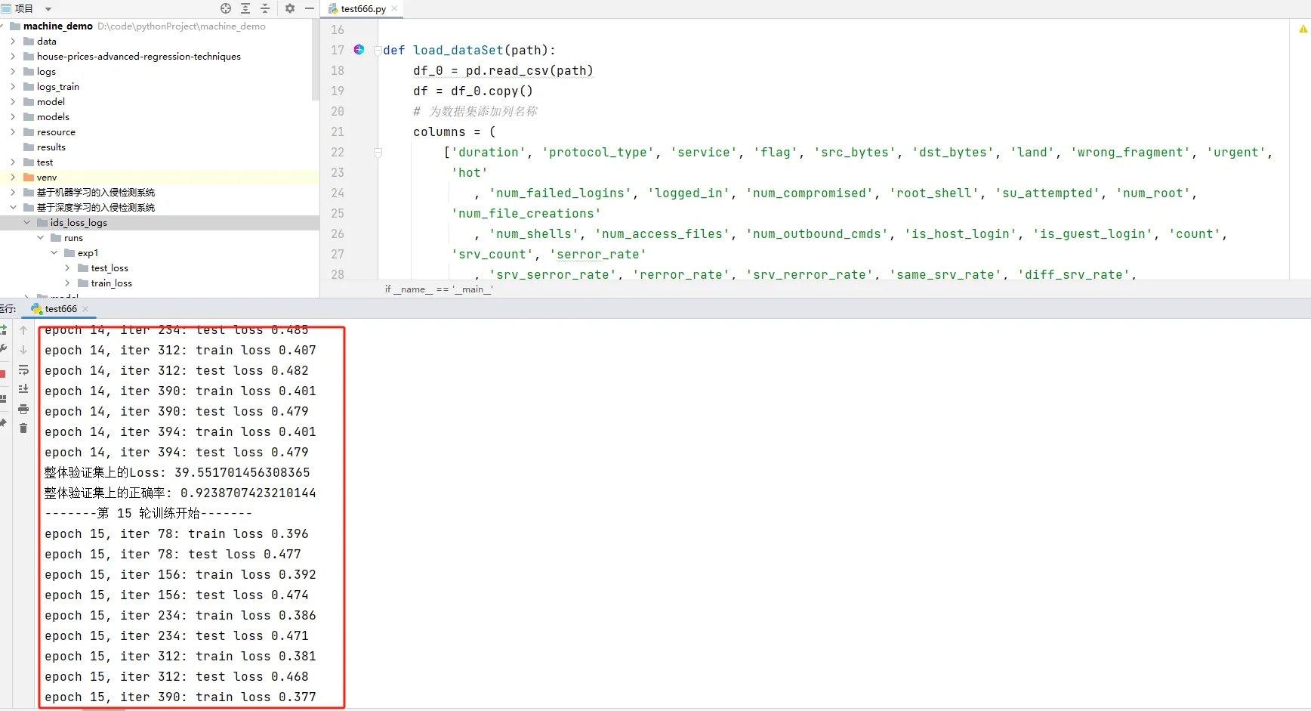Select the test folder in Project tree
Screen dimensions: 1311x711
45,162
